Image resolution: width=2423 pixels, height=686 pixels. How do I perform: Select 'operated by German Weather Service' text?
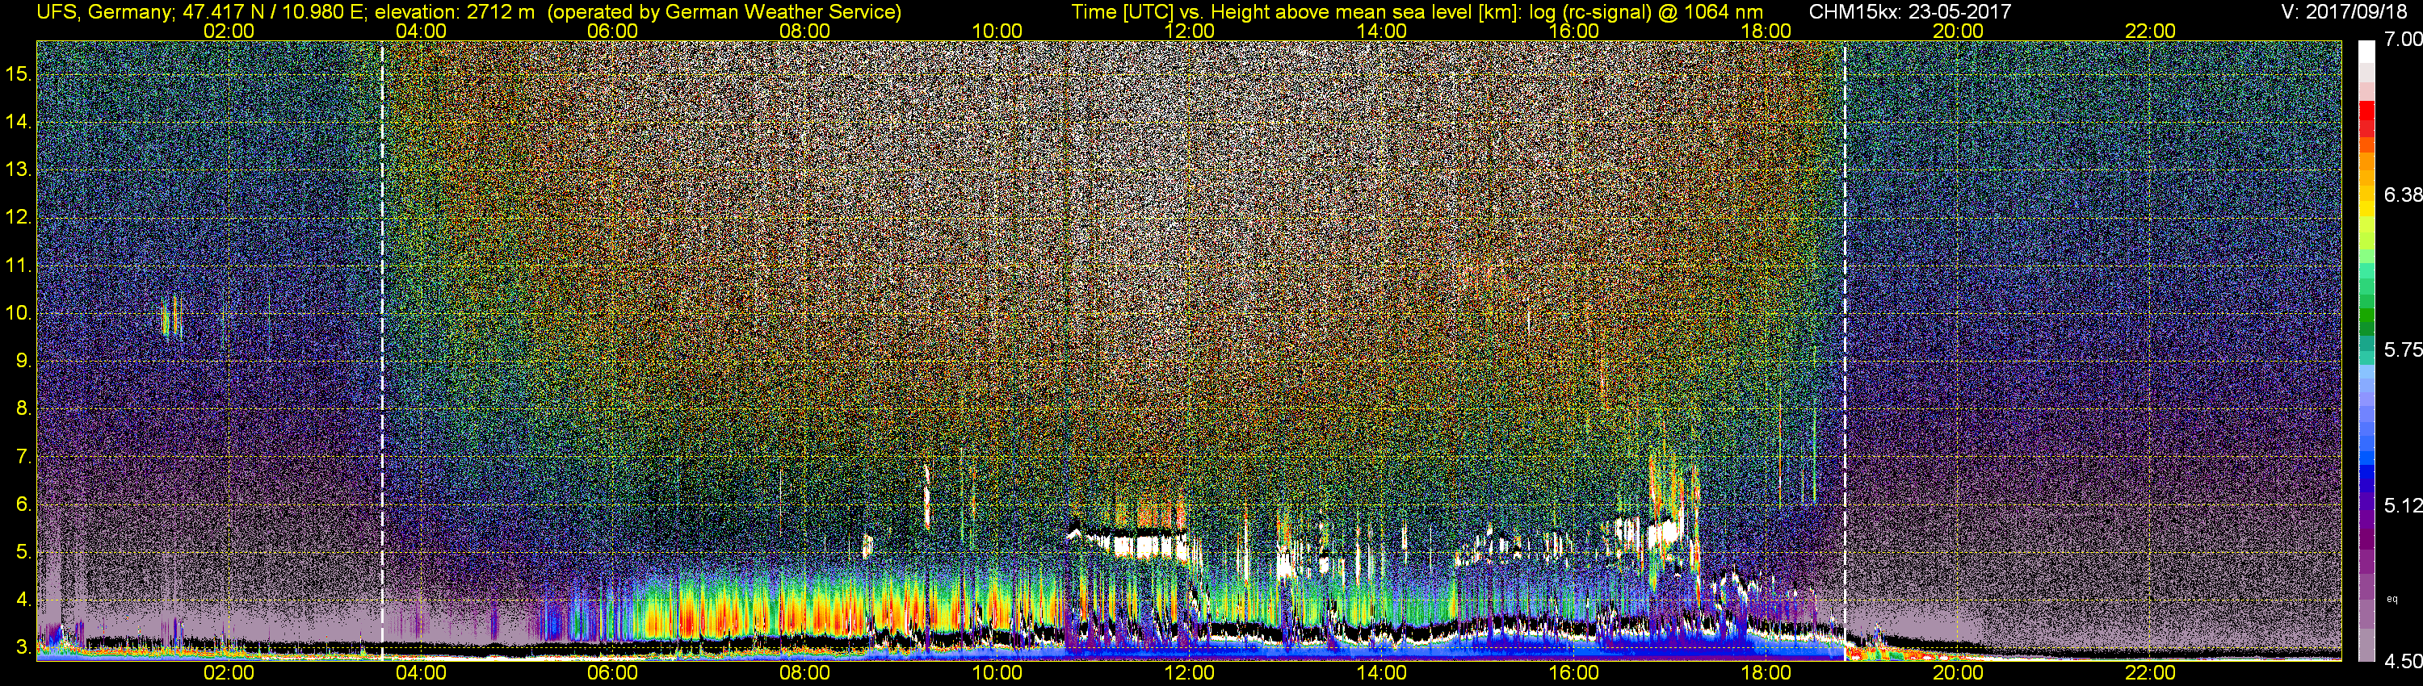coord(724,11)
